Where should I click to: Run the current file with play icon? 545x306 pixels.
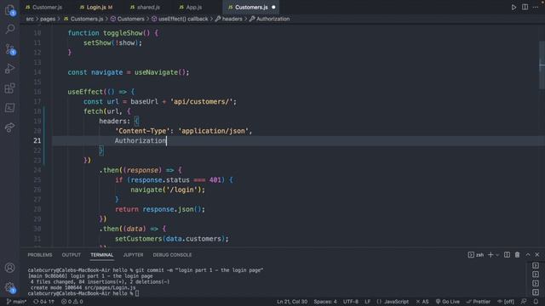point(513,8)
